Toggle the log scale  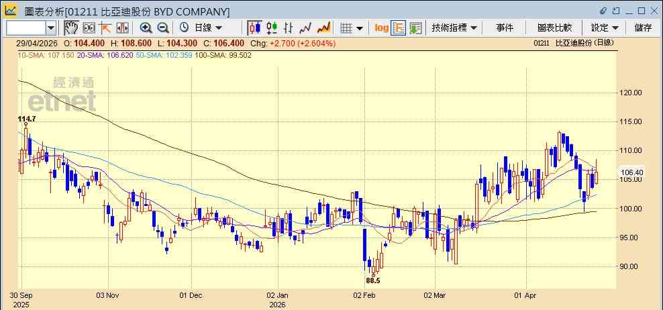(381, 28)
